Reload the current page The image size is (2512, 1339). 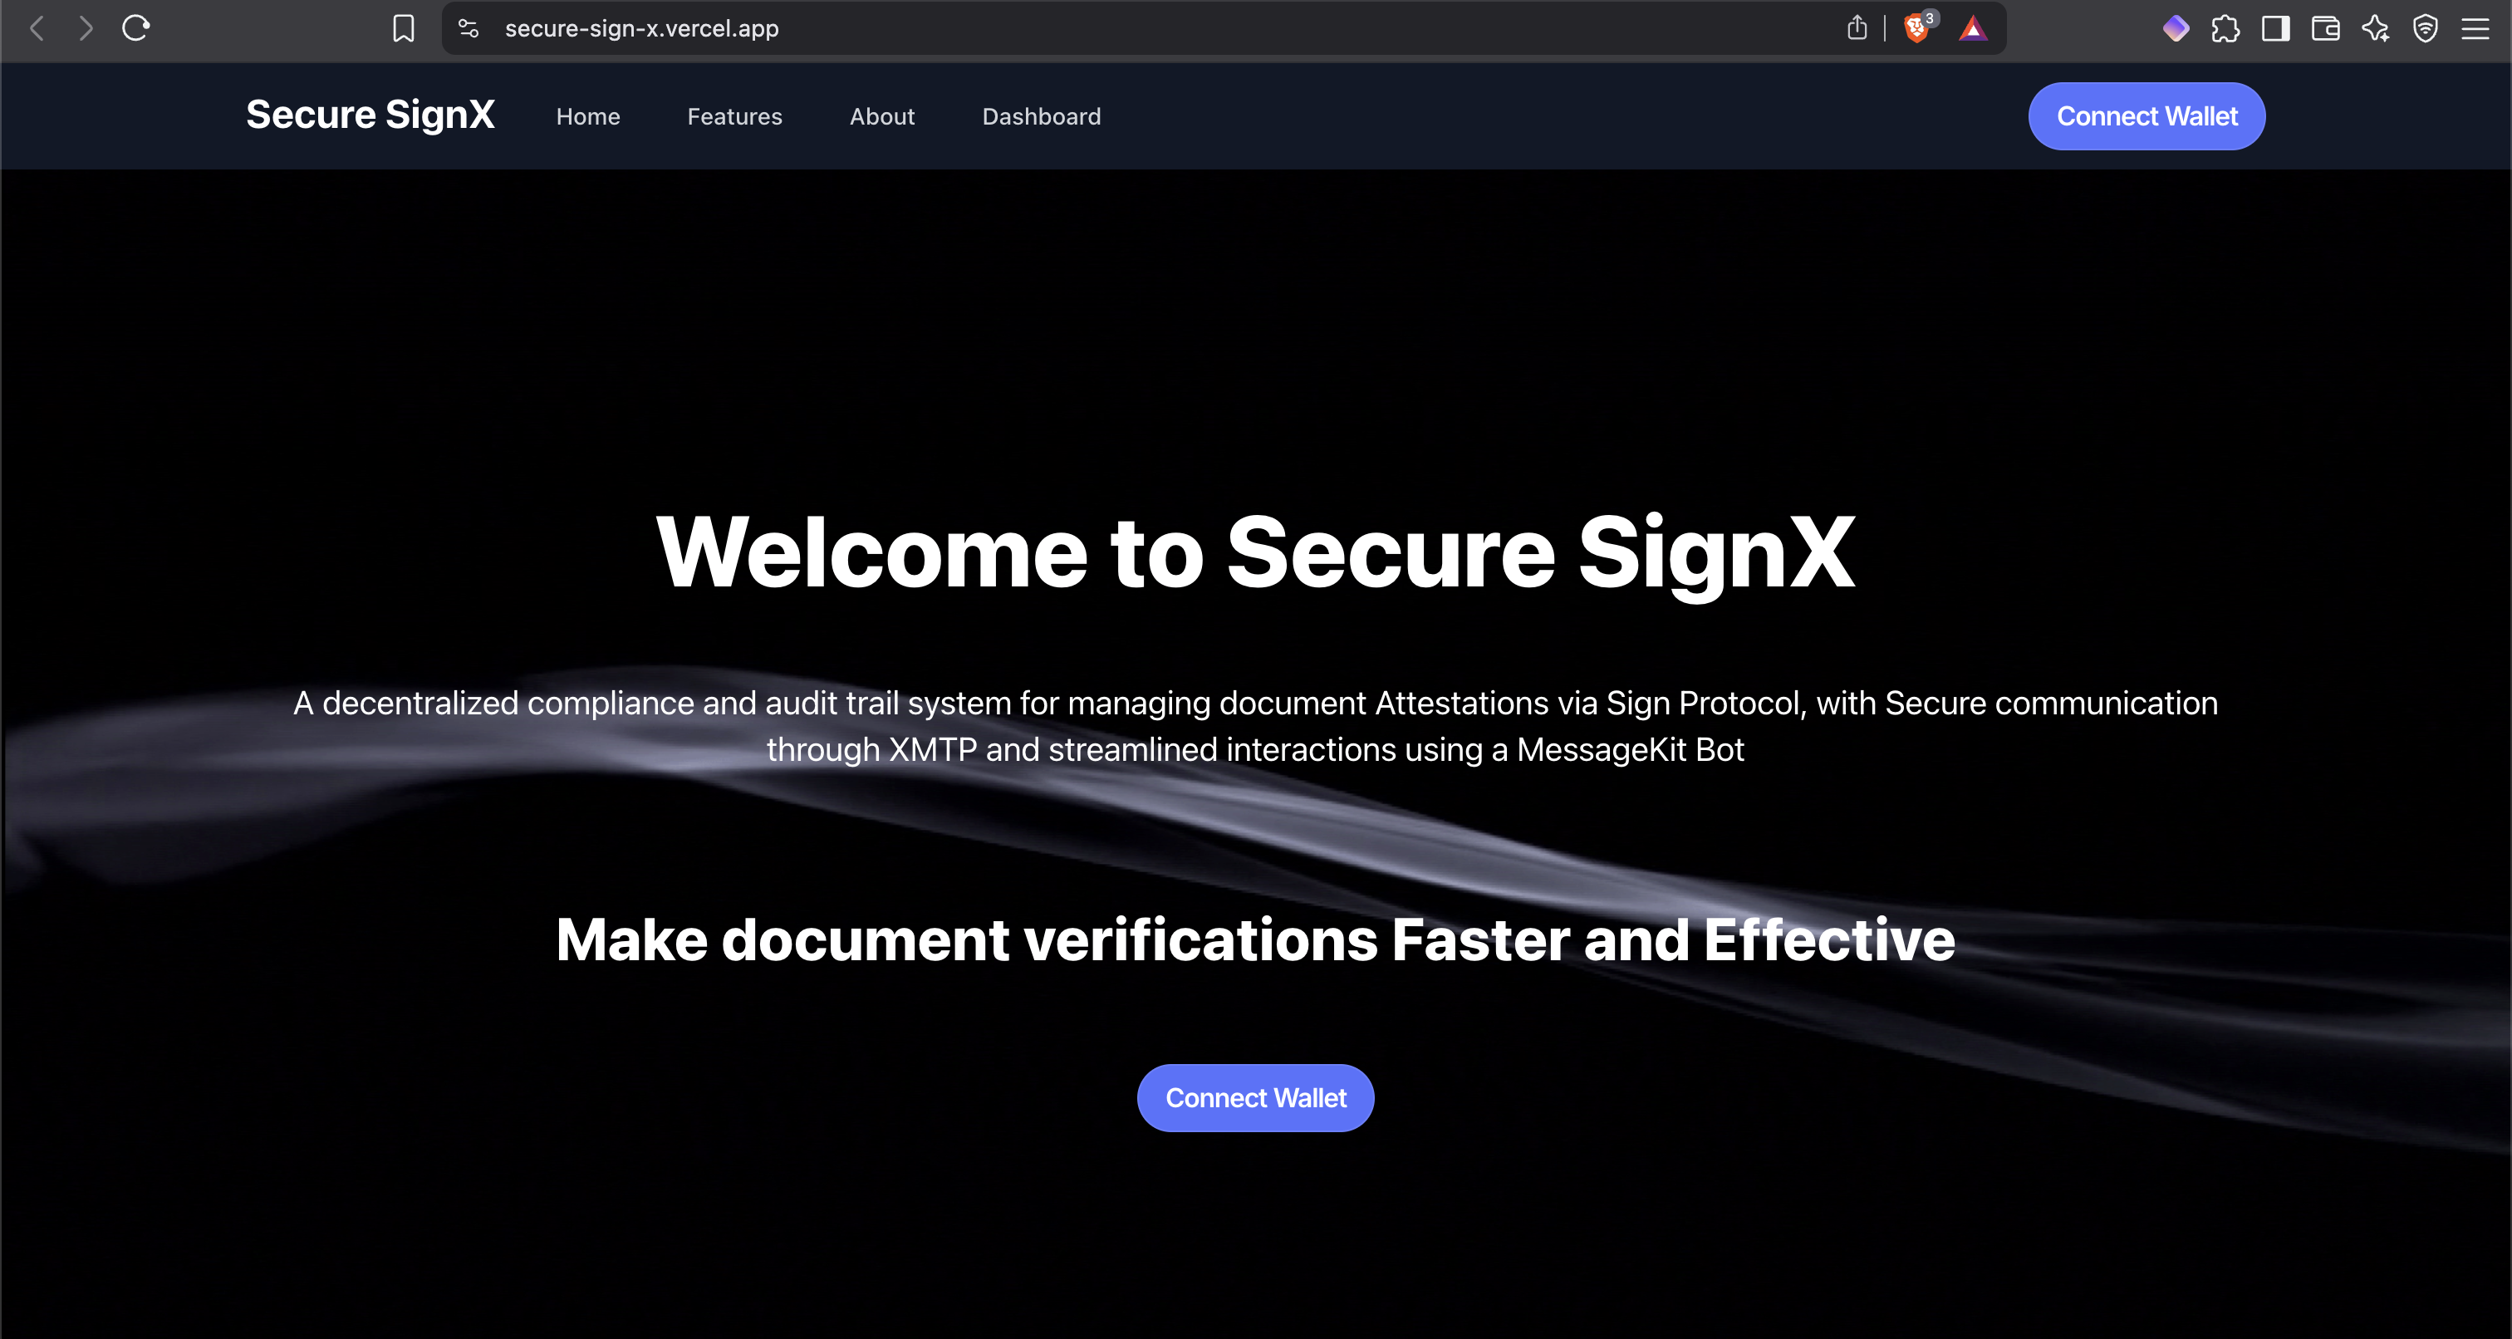[x=135, y=28]
